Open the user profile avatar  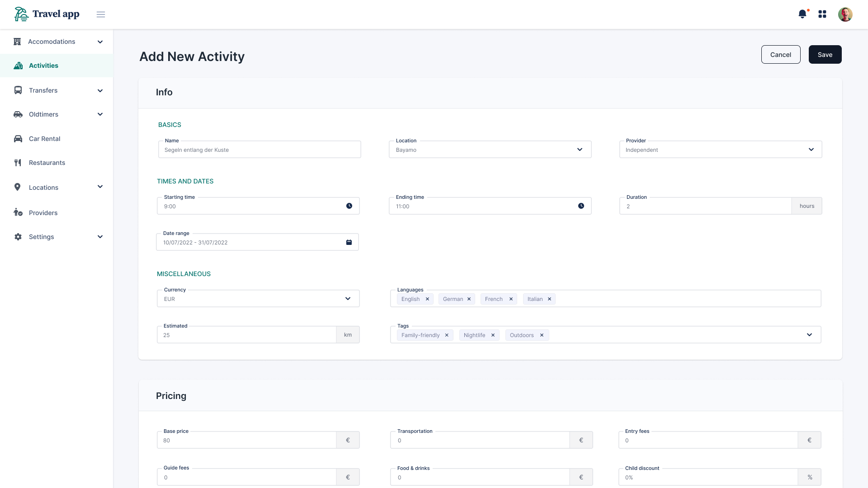tap(845, 14)
